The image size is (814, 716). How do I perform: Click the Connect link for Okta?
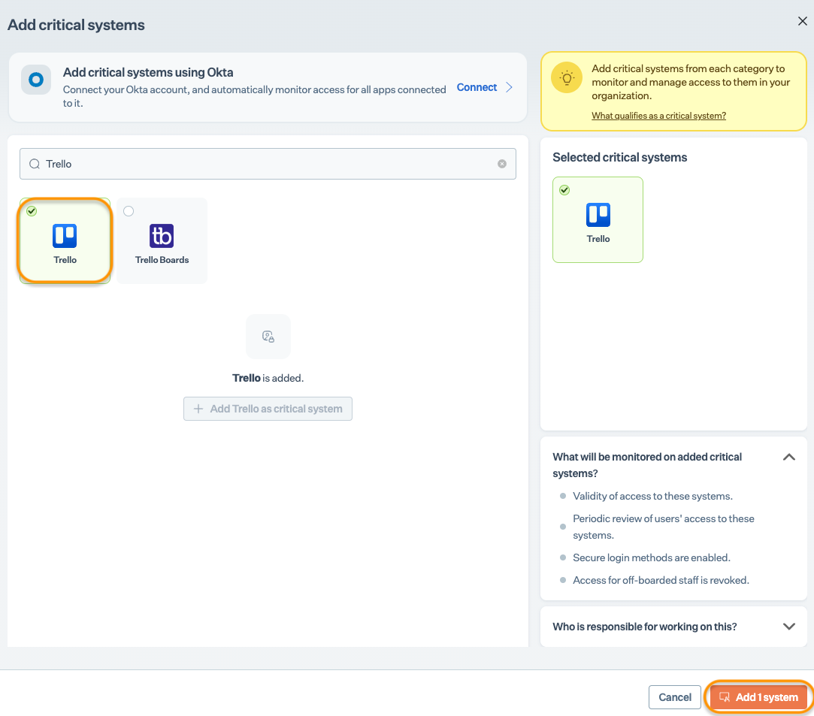[477, 87]
